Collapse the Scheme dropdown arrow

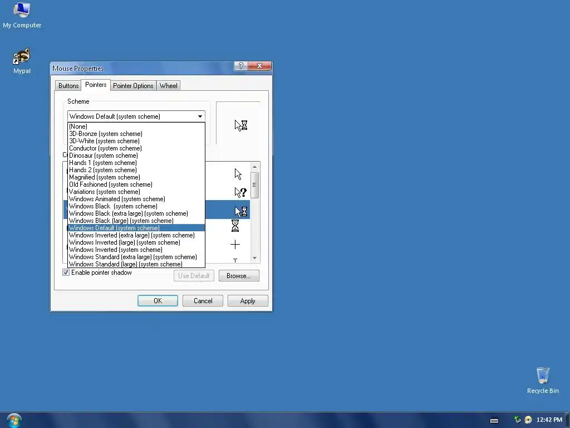point(200,116)
